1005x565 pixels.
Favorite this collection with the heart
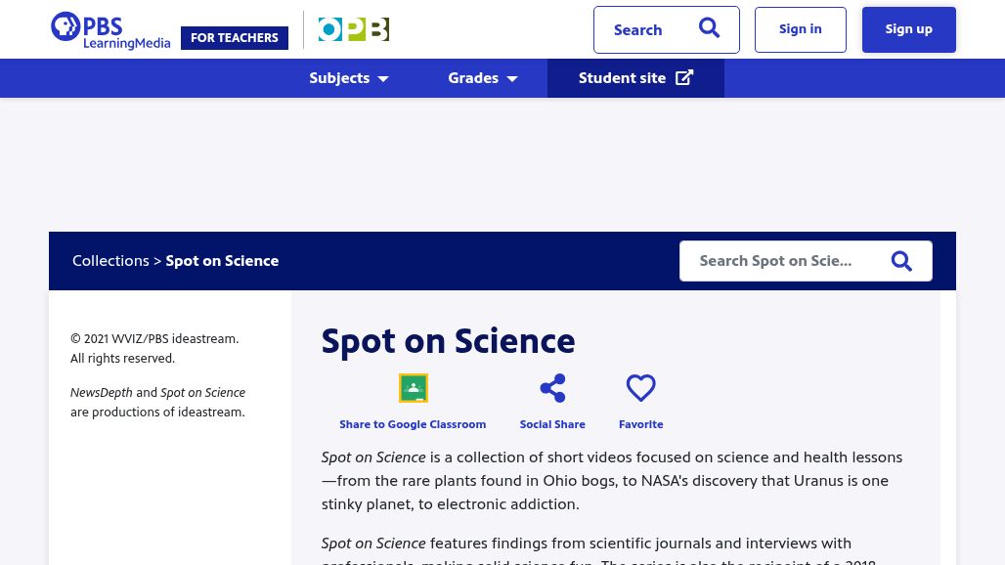tap(640, 388)
